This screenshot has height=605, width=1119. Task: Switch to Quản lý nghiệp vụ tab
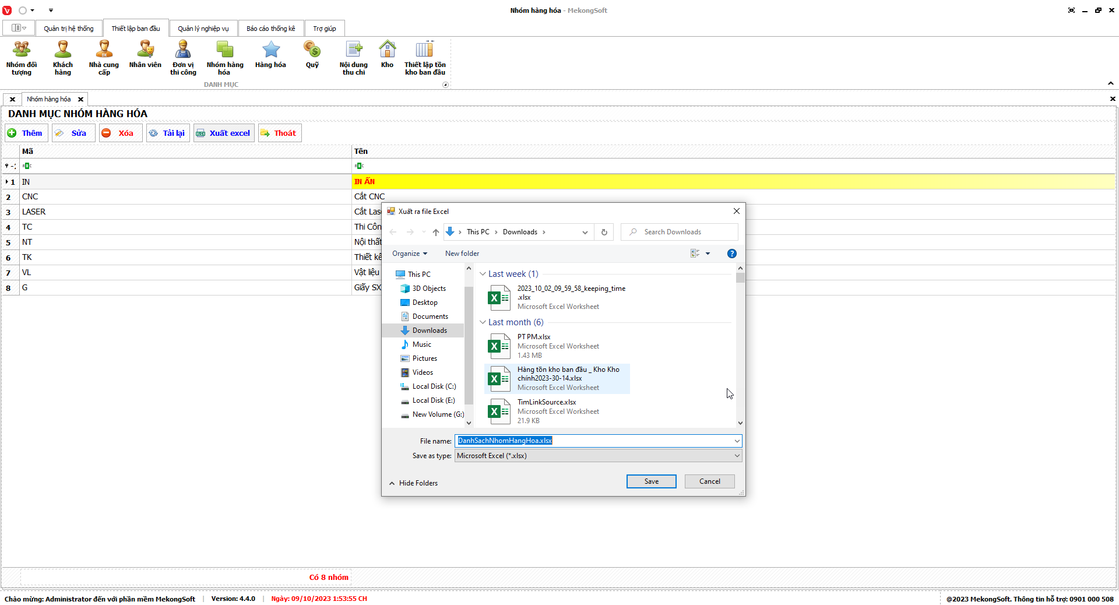click(203, 29)
